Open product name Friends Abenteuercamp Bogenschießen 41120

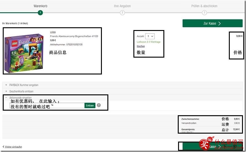pos(74,36)
